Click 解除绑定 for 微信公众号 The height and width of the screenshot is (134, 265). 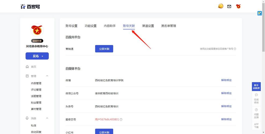[226, 93]
